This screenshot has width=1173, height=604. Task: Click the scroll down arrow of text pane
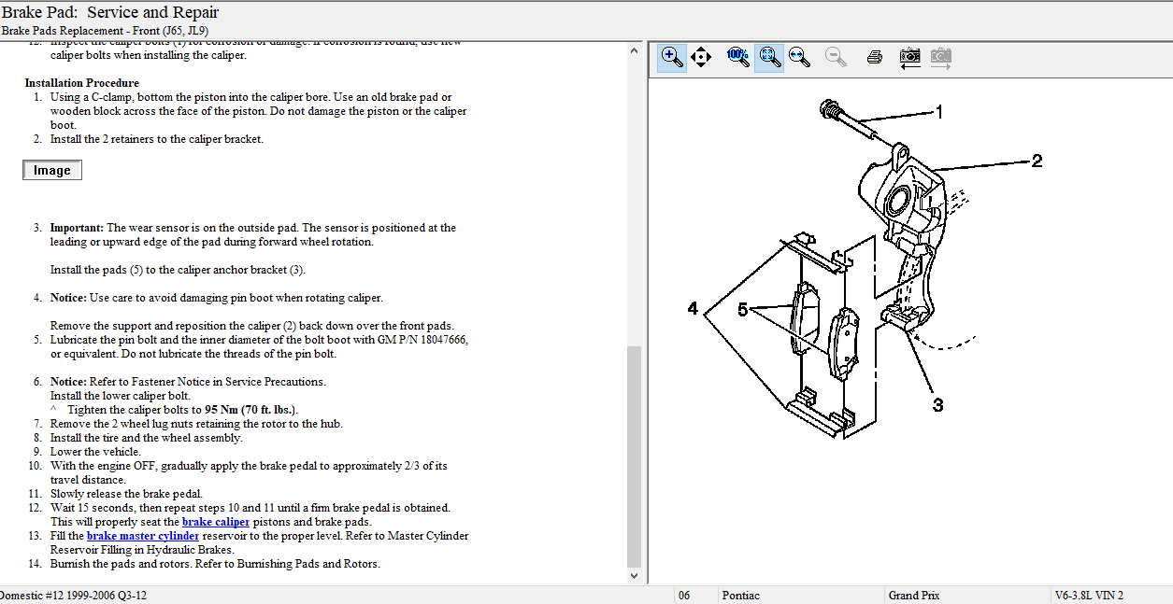[x=635, y=576]
